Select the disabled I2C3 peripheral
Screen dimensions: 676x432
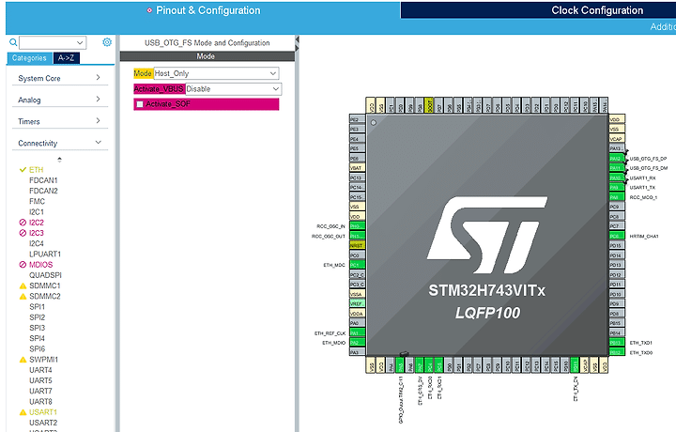tap(37, 233)
